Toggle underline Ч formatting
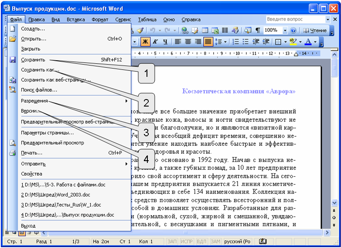The width and height of the screenshot is (341, 248). (165, 41)
